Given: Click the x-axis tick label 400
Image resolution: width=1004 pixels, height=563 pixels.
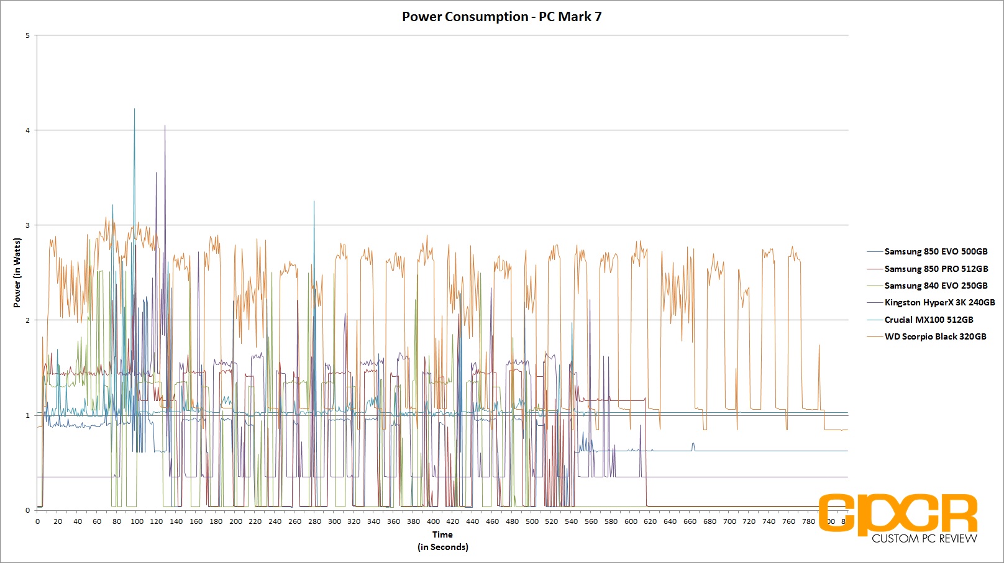Looking at the screenshot, I should pyautogui.click(x=433, y=521).
